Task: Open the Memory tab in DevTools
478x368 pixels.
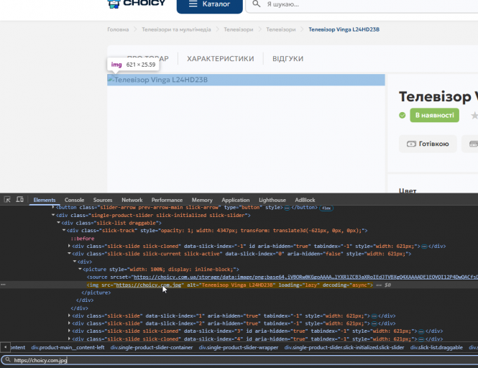Action: (202, 200)
